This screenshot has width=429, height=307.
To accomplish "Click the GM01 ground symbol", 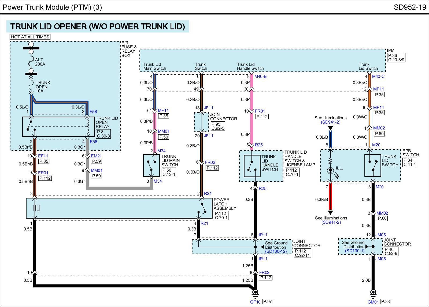I will point(373,292).
